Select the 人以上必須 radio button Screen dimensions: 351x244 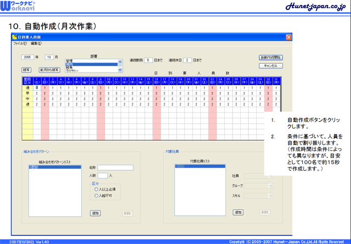(x=97, y=190)
